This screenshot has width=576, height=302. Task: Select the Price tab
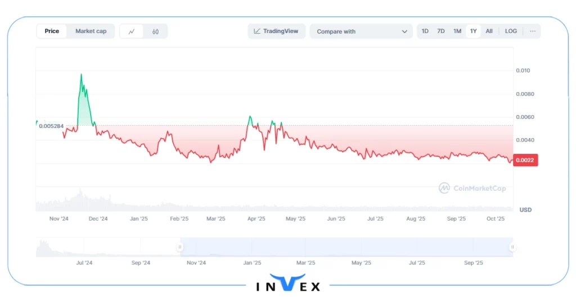(x=52, y=31)
